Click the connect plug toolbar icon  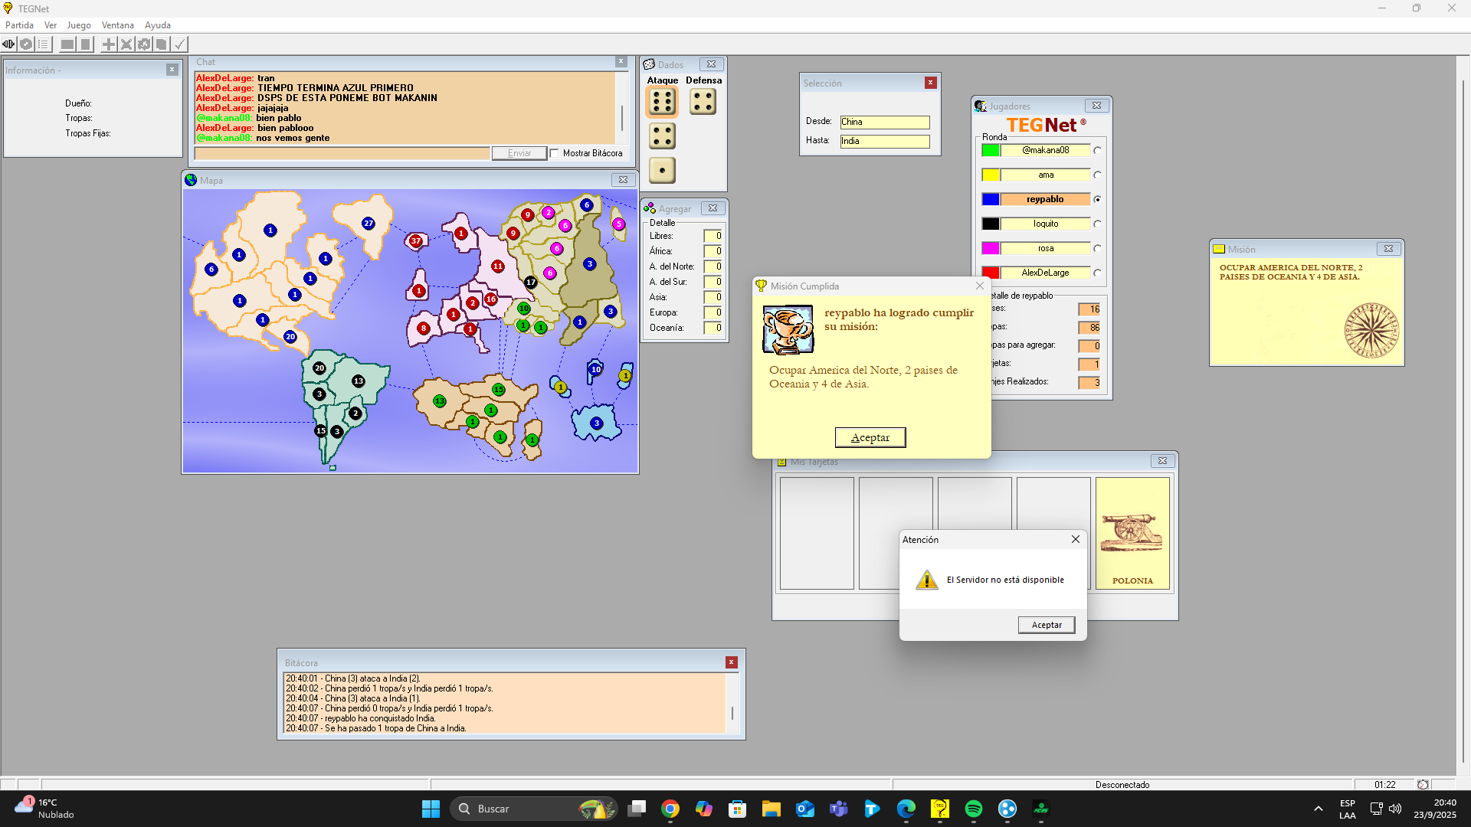(8, 44)
